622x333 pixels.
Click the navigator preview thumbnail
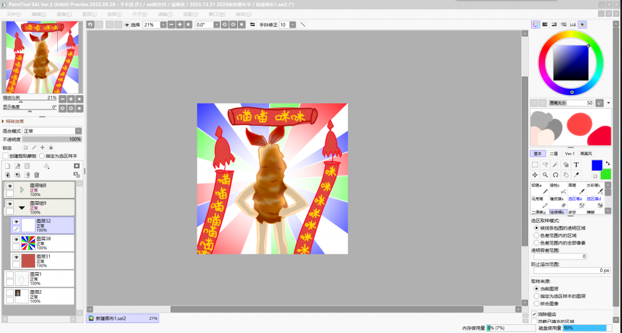(42, 57)
